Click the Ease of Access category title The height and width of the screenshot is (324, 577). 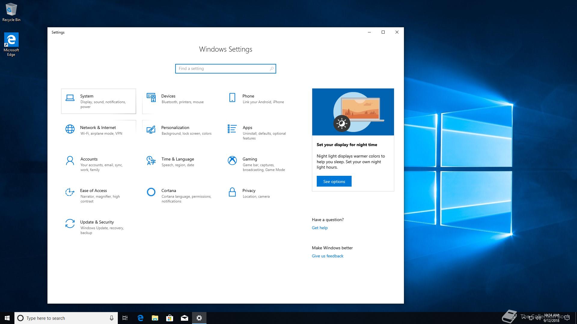[x=93, y=190]
